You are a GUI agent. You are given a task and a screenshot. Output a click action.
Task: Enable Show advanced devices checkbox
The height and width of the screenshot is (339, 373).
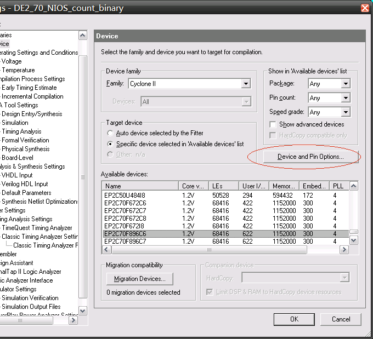(273, 124)
